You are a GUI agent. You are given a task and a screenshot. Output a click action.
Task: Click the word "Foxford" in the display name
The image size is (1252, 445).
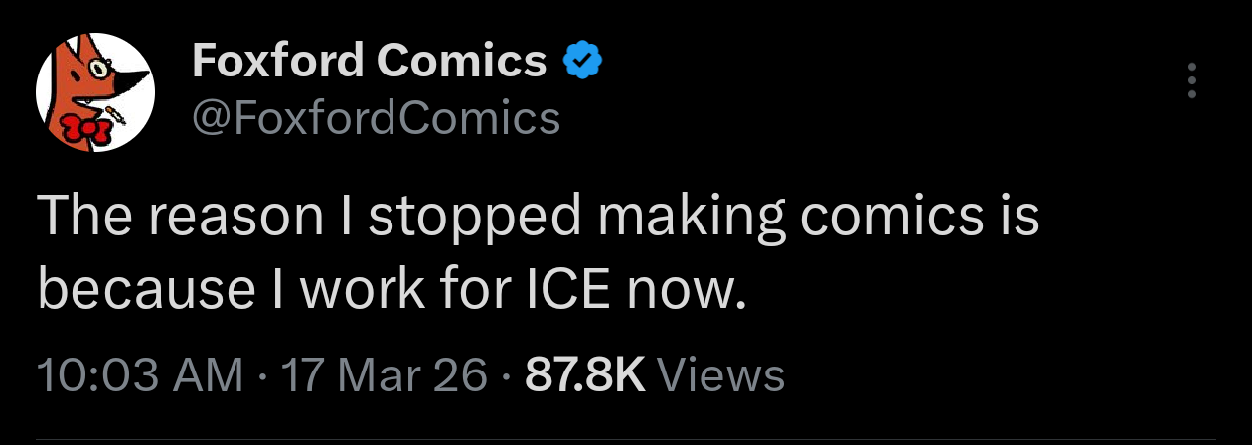pyautogui.click(x=276, y=63)
